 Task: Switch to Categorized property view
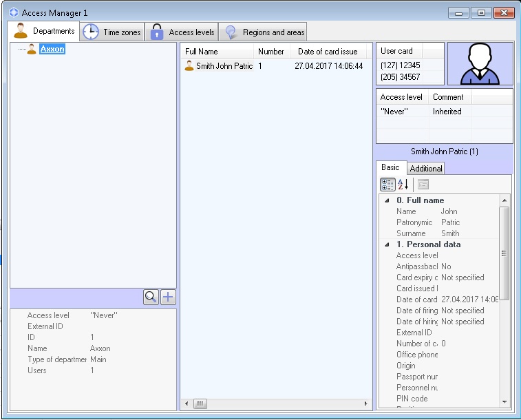pos(387,185)
